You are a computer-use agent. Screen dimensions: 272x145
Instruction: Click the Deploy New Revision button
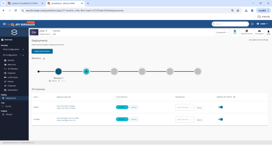point(42,51)
